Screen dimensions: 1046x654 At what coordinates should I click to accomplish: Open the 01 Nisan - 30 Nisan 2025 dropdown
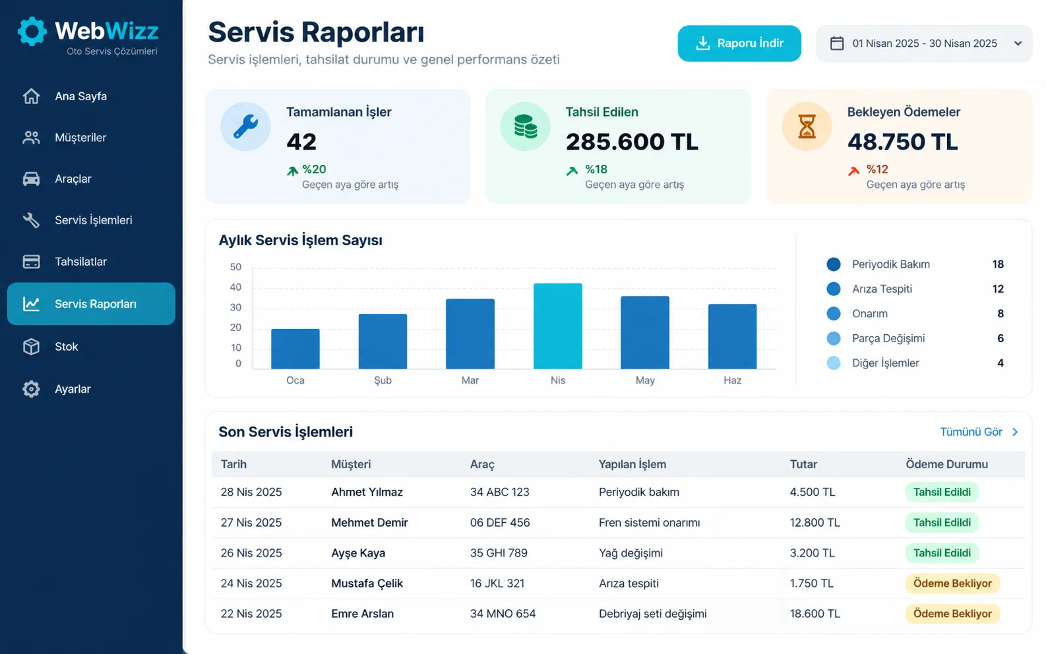tap(924, 44)
